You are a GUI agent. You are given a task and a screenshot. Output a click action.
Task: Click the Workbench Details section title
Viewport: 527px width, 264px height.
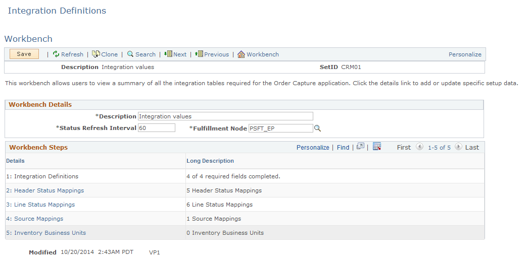40,104
